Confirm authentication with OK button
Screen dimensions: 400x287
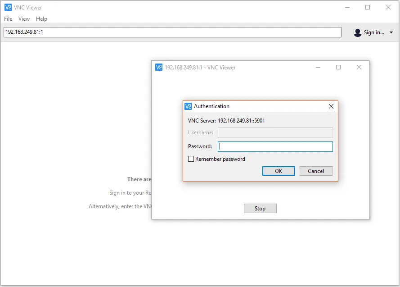click(279, 171)
